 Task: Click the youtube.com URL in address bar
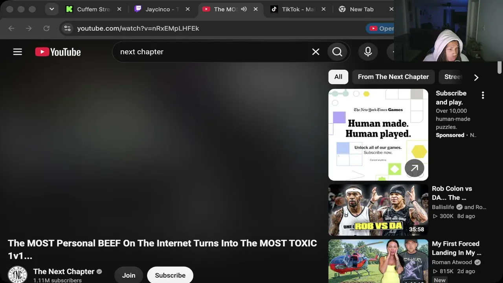click(x=138, y=28)
